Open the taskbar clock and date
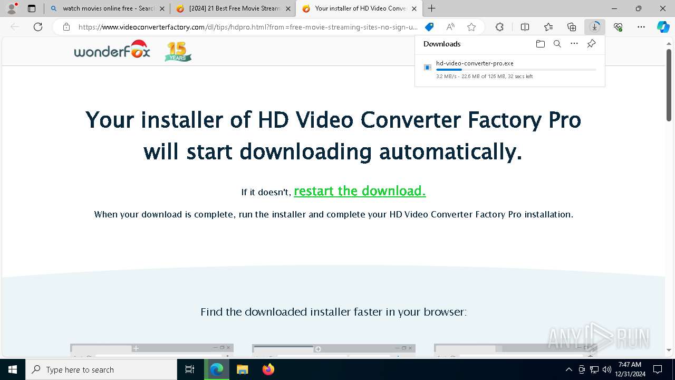Screen dimensions: 675x380 (x=630, y=369)
